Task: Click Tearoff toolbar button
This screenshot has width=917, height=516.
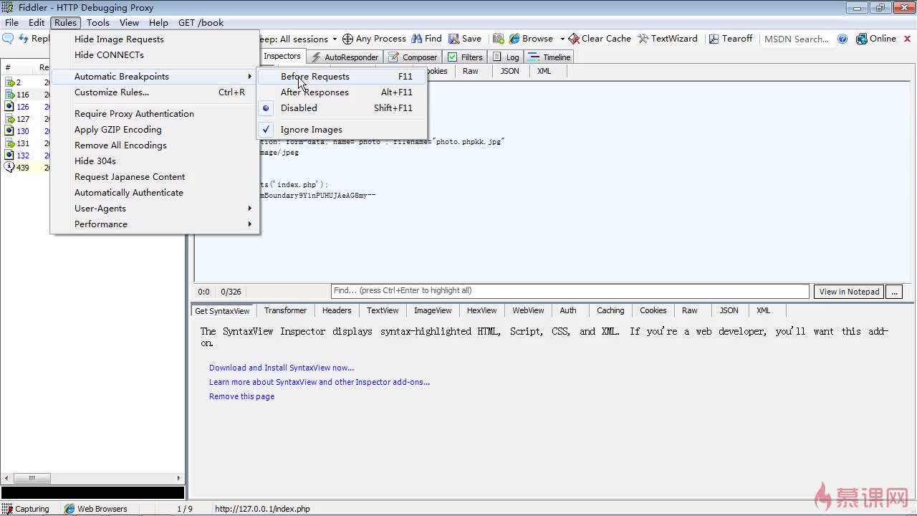Action: click(x=731, y=39)
